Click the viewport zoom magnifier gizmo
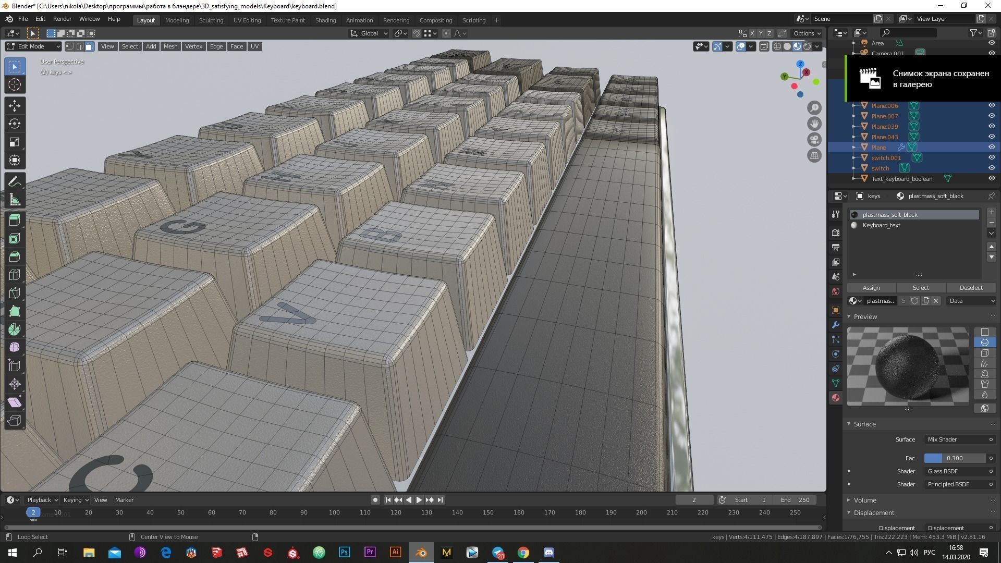Viewport: 1001px width, 563px height. click(814, 108)
